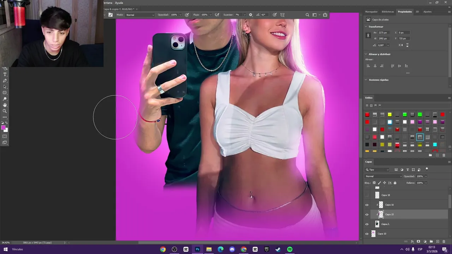This screenshot has height=254, width=452.
Task: Switch to the Bibliotecas tab
Action: click(388, 12)
